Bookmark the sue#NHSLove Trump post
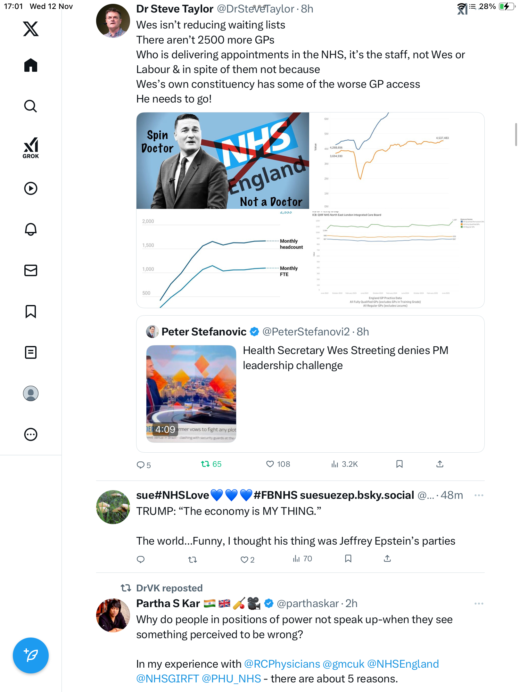 tap(348, 559)
